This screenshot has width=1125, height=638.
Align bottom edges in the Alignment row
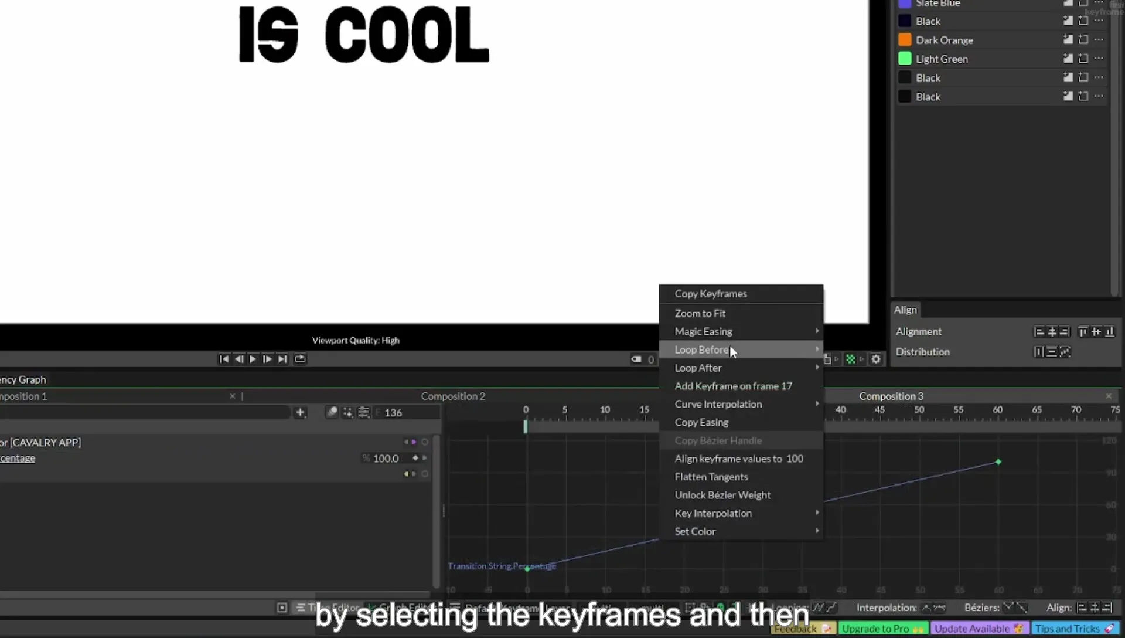1109,332
